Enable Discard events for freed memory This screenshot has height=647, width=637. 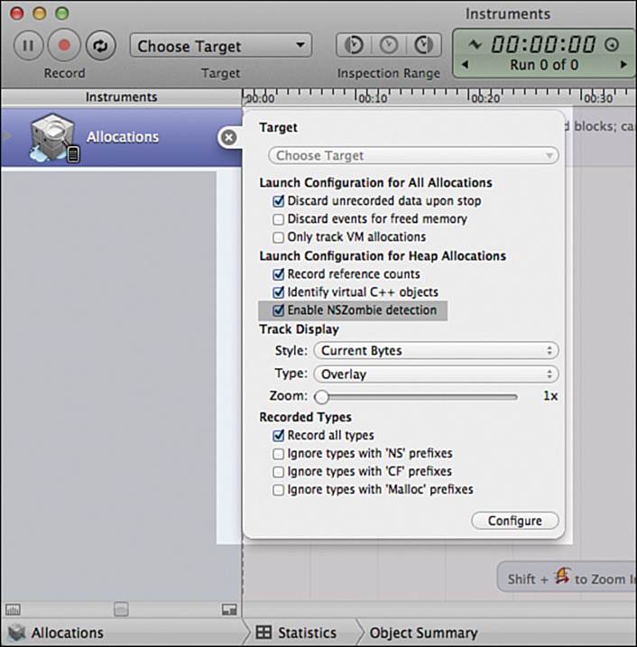(x=279, y=219)
